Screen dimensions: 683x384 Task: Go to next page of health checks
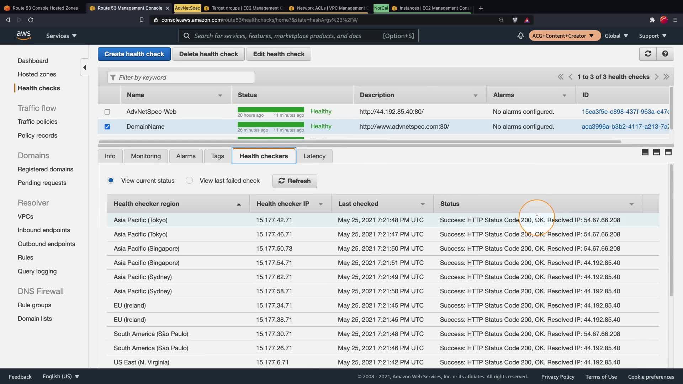click(x=656, y=77)
